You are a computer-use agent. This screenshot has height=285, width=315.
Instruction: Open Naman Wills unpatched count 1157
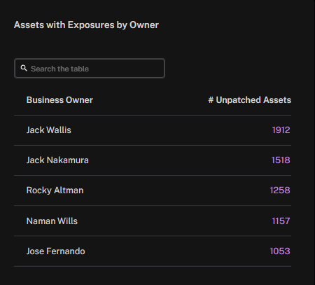[x=281, y=221]
